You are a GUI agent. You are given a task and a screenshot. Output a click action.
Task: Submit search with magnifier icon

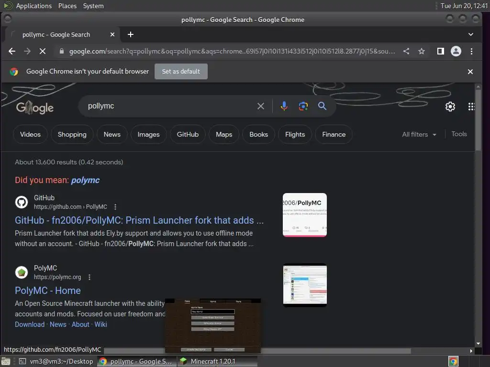click(322, 106)
